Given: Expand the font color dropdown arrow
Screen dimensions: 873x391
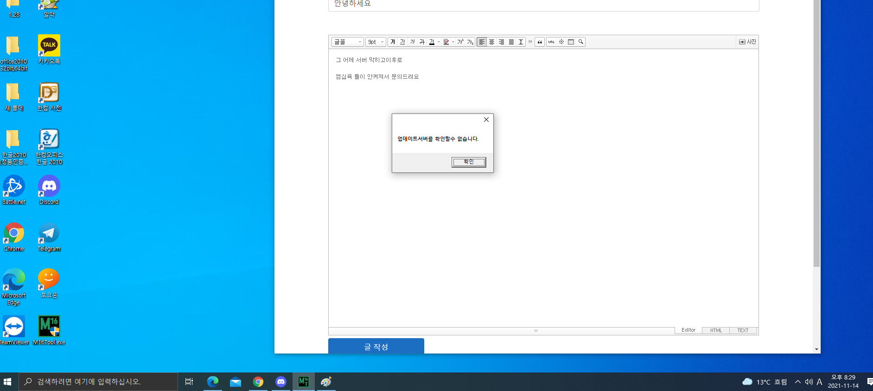Looking at the screenshot, I should coord(439,42).
